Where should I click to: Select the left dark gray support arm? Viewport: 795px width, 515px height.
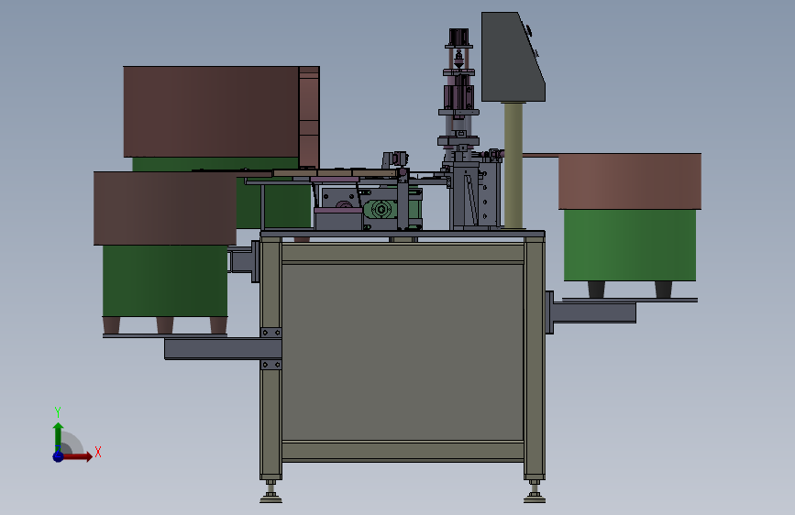(x=223, y=349)
